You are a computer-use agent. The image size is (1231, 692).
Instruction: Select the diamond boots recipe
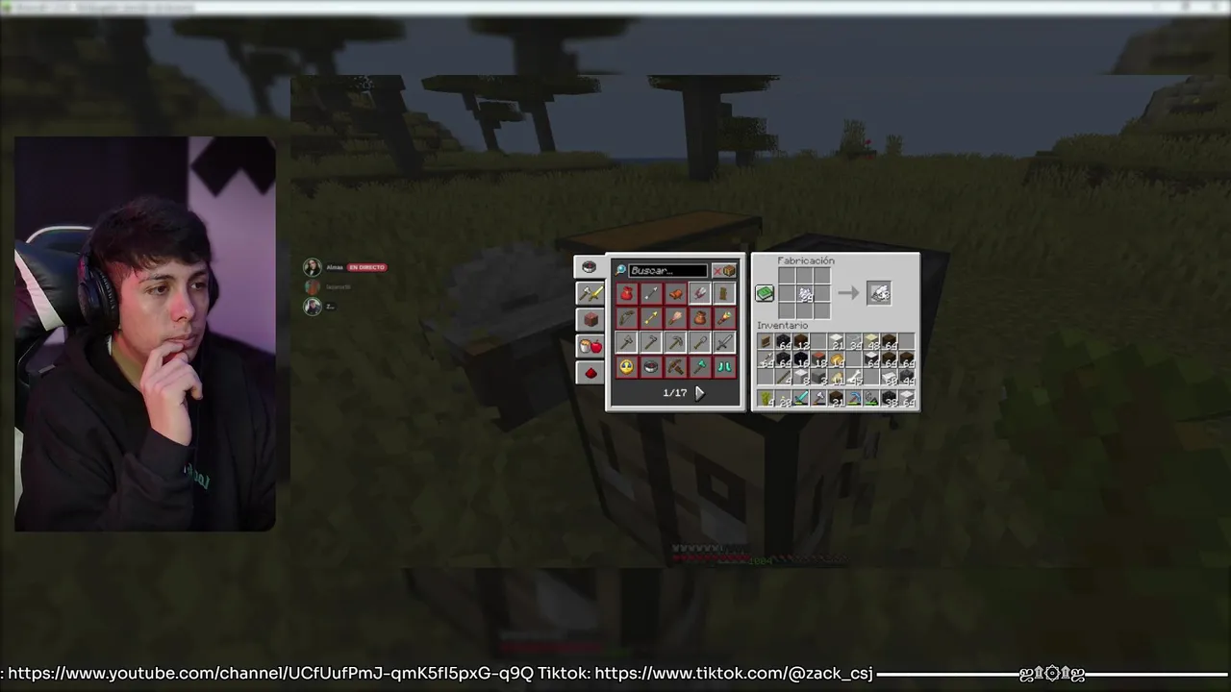(724, 366)
